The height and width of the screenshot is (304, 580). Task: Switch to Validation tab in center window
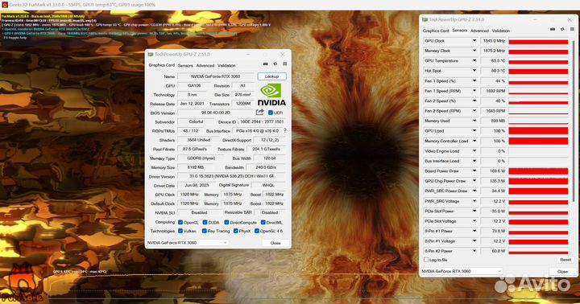(x=226, y=65)
